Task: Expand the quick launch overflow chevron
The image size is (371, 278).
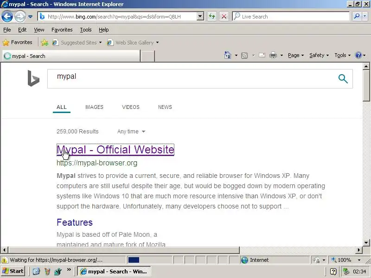Action: [69, 270]
